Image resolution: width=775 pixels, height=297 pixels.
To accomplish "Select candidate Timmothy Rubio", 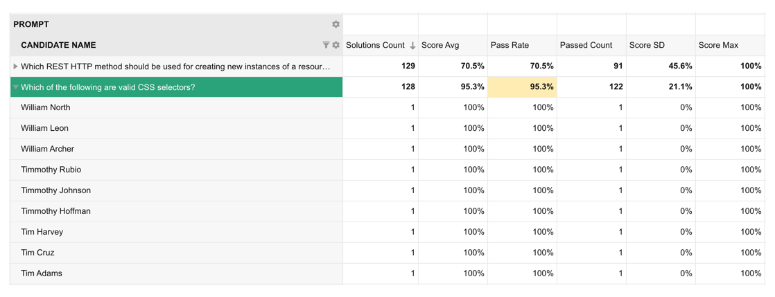I will [x=51, y=170].
